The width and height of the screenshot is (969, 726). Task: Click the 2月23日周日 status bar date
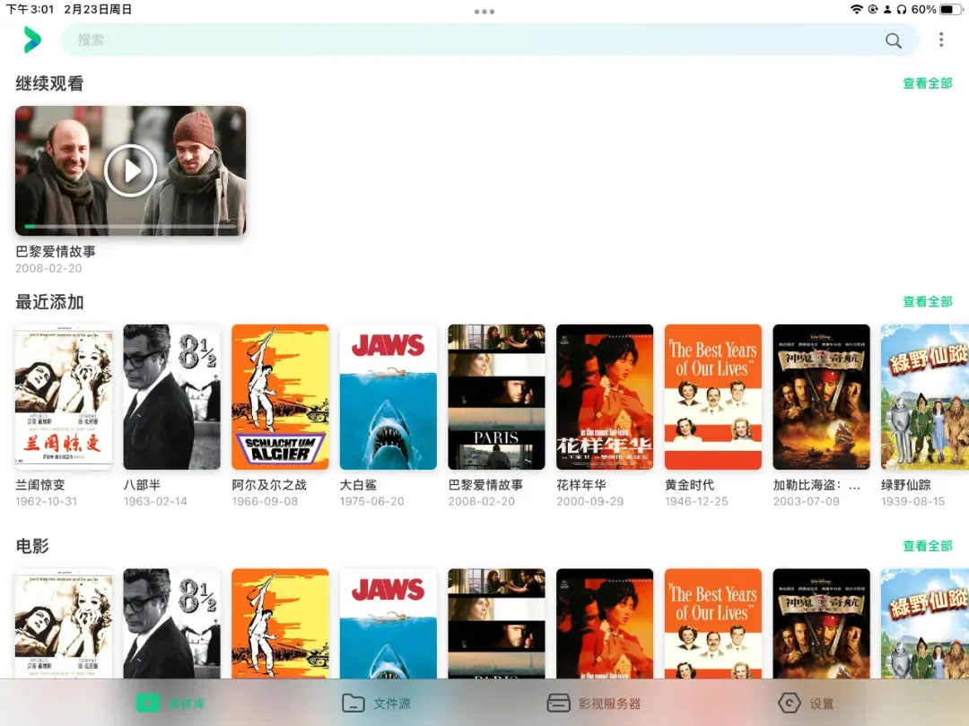click(x=98, y=9)
